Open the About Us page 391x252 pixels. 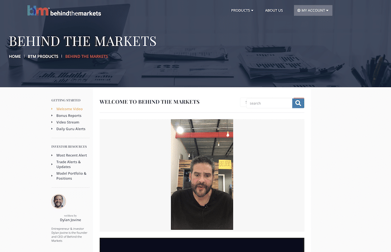[x=274, y=10]
